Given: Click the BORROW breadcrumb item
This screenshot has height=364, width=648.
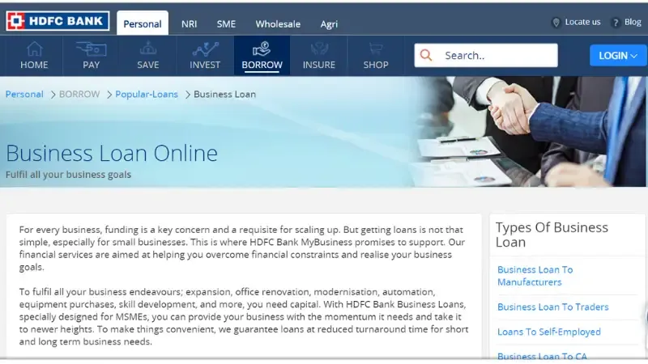Looking at the screenshot, I should coord(79,94).
